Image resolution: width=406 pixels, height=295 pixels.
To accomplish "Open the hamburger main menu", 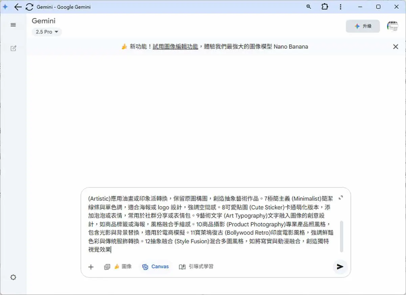I will click(13, 25).
